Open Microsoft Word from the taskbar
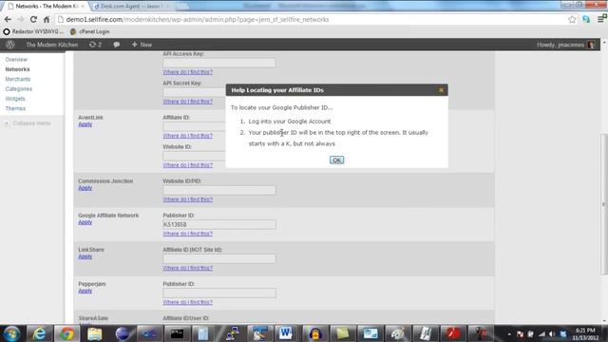 286,333
